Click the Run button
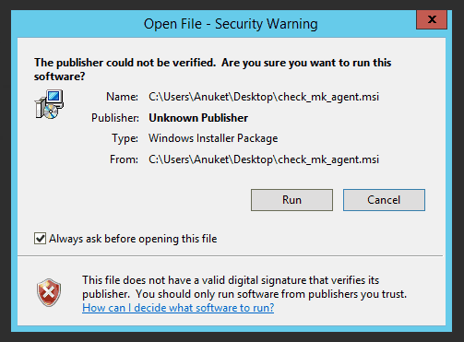This screenshot has height=342, width=464. pos(291,200)
